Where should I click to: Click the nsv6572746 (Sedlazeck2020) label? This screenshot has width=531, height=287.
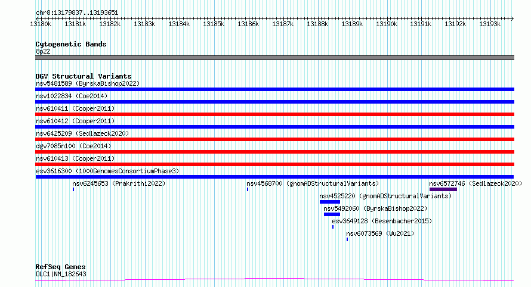pyautogui.click(x=476, y=183)
